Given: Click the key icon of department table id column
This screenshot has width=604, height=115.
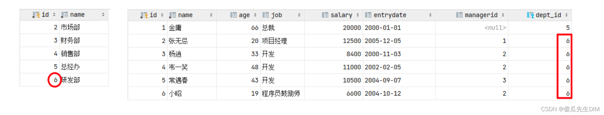Looking at the screenshot, I should [36, 15].
